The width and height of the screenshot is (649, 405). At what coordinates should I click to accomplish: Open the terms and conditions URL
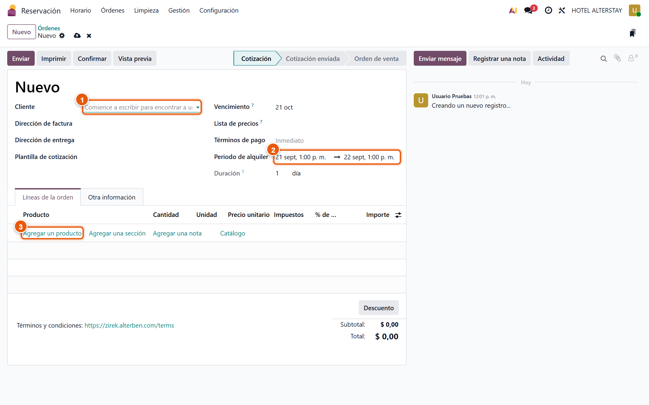129,325
